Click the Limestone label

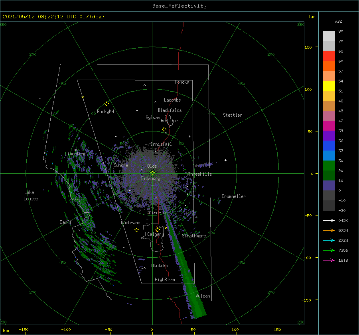click(x=75, y=154)
